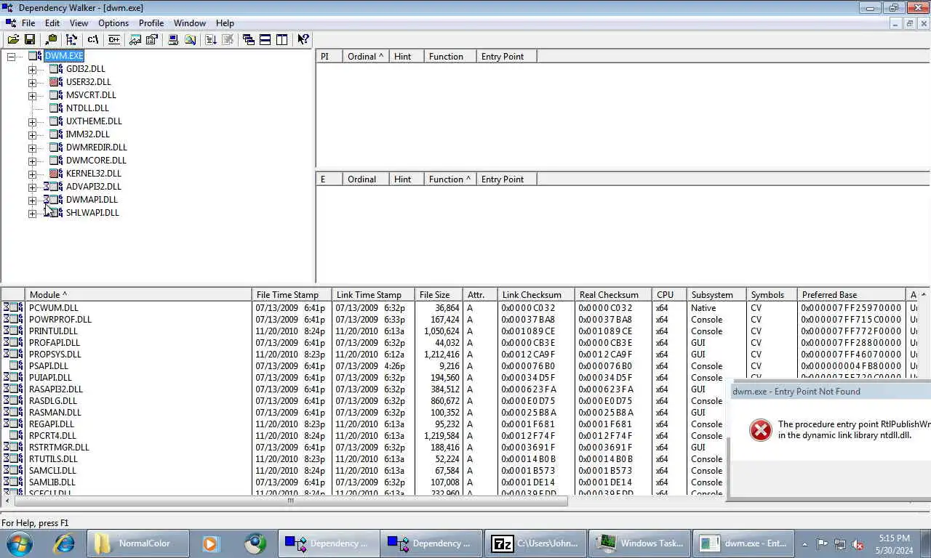Click the Context Help arrow-question icon
This screenshot has height=558, width=931.
coord(303,40)
